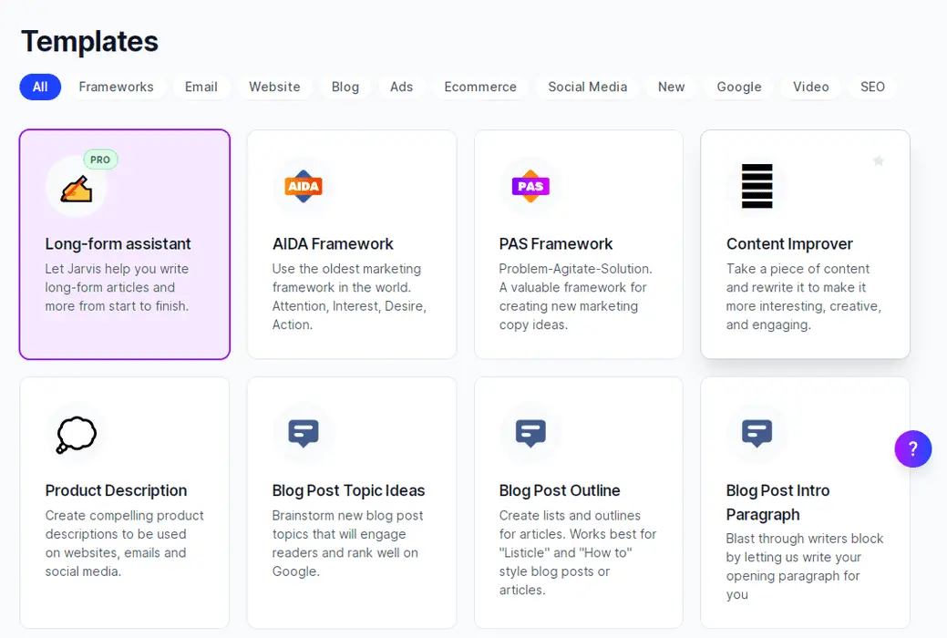This screenshot has width=947, height=638.
Task: Open the Product Description title
Action: pyautogui.click(x=116, y=490)
